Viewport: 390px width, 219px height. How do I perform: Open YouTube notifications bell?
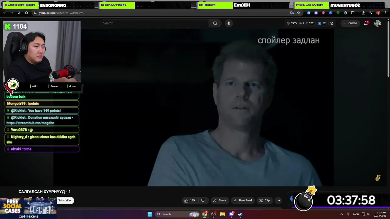[x=366, y=23]
